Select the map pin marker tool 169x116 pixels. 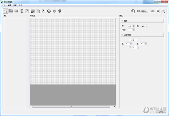click(x=60, y=11)
